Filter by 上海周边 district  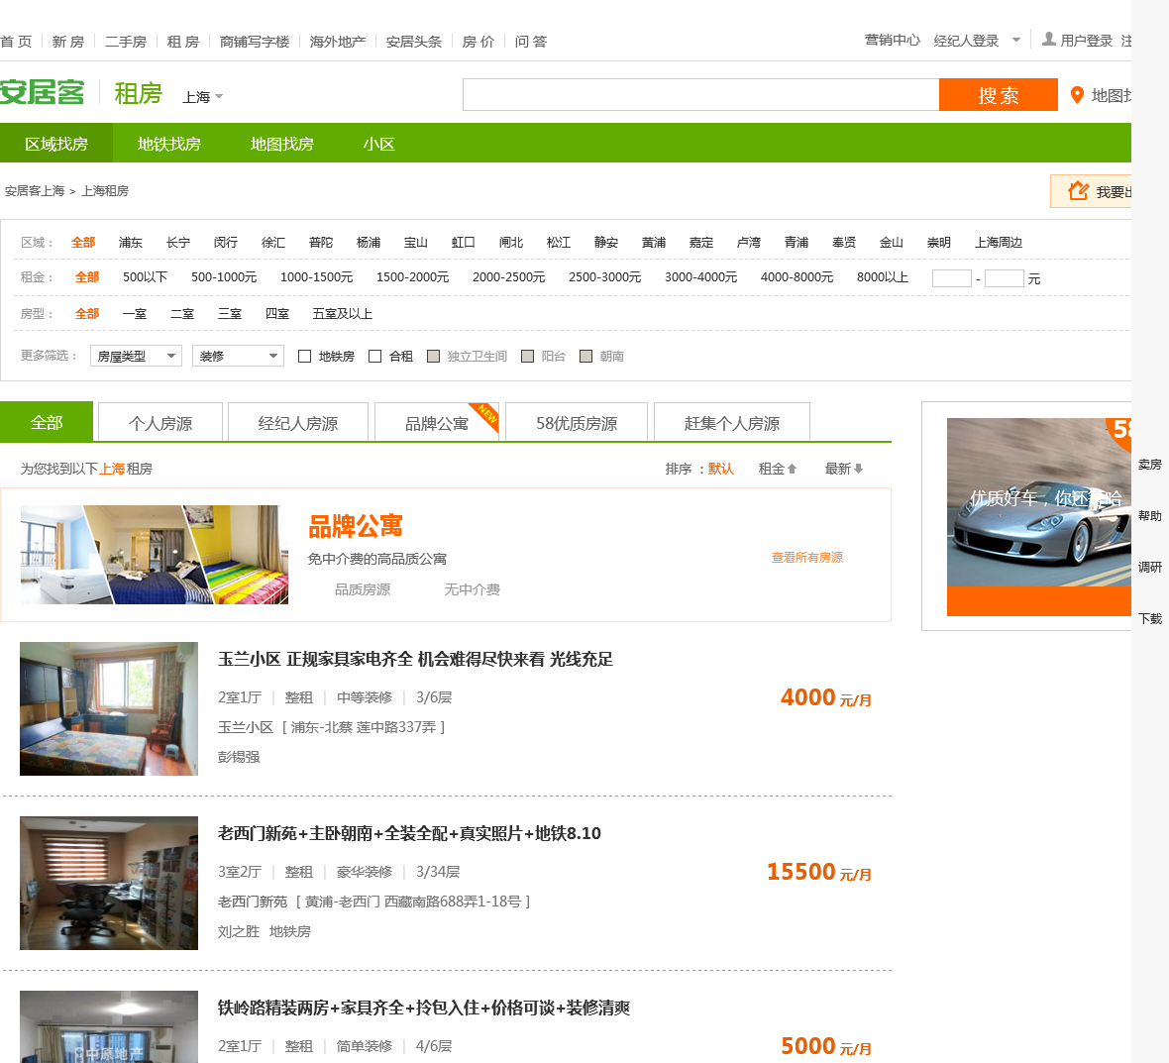coord(999,243)
